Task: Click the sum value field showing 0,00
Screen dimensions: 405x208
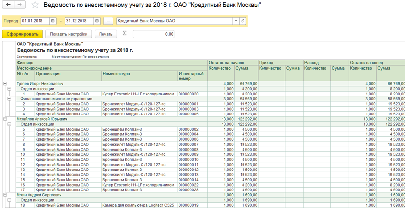Action: [x=153, y=34]
